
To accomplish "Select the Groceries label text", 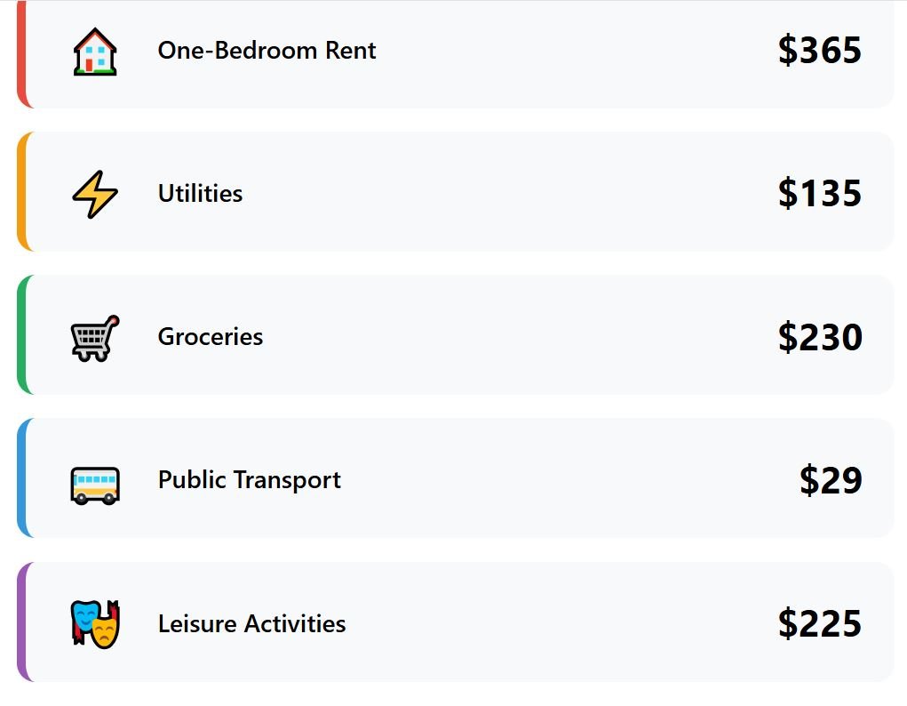I will pos(211,337).
